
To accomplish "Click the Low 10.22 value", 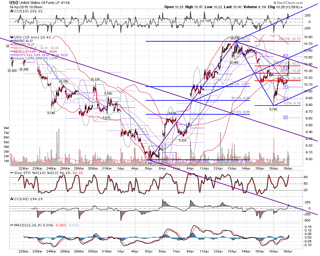I will (x=213, y=7).
